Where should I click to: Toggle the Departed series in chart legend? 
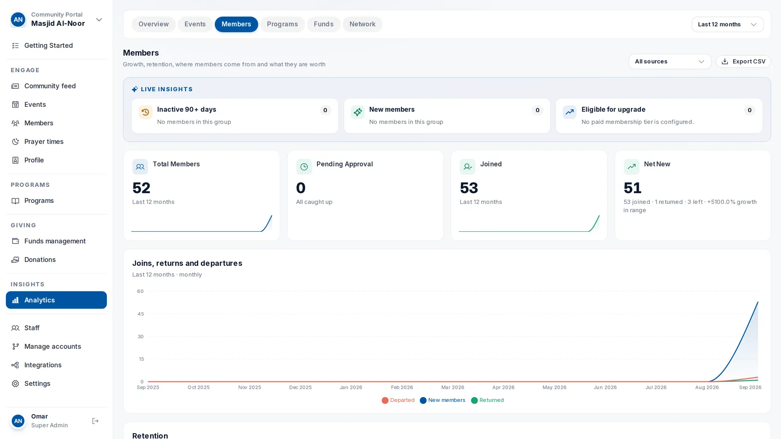(x=398, y=400)
